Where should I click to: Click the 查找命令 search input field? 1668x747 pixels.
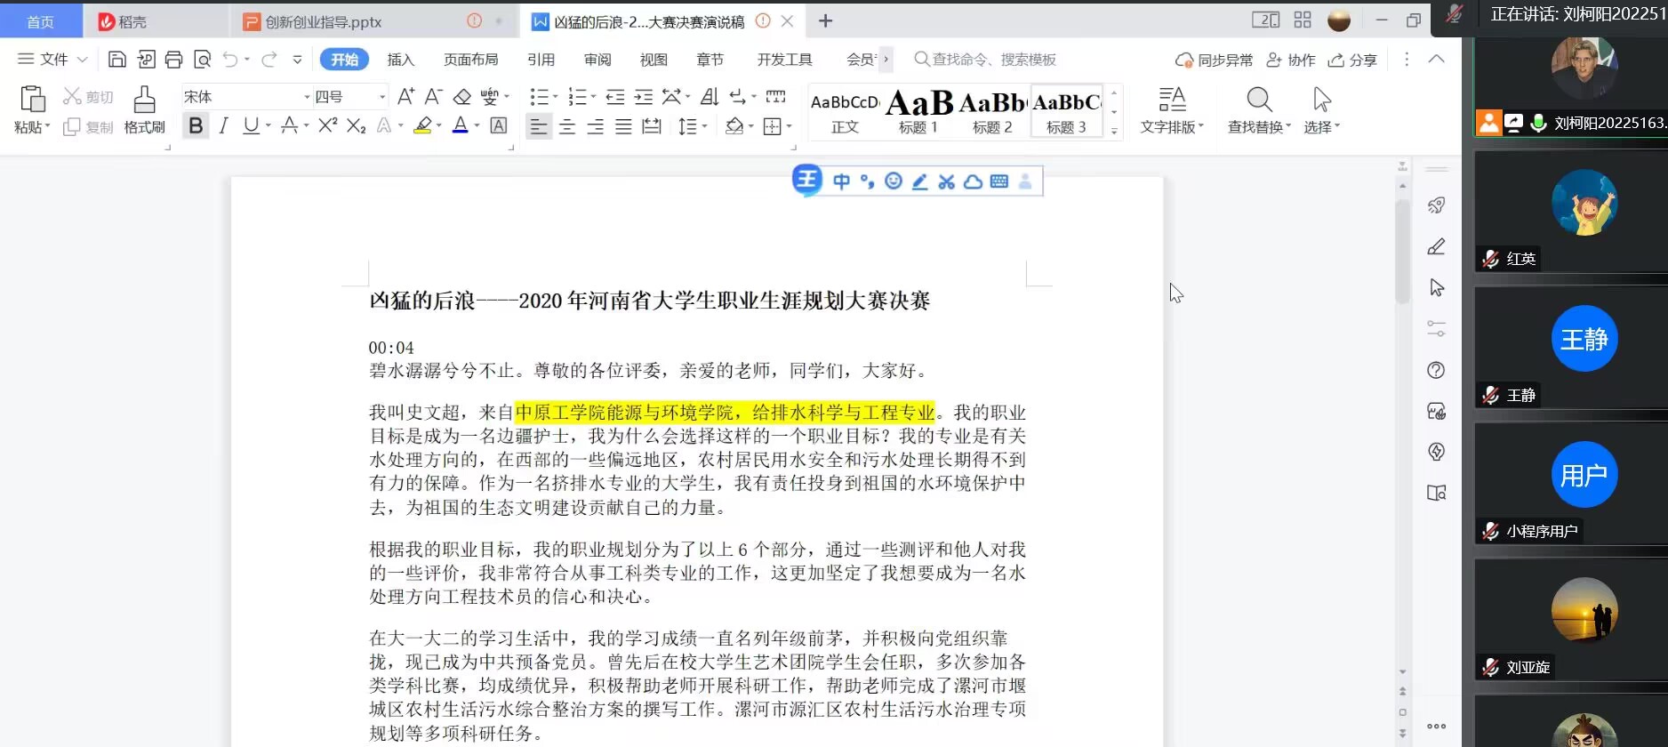tap(994, 60)
